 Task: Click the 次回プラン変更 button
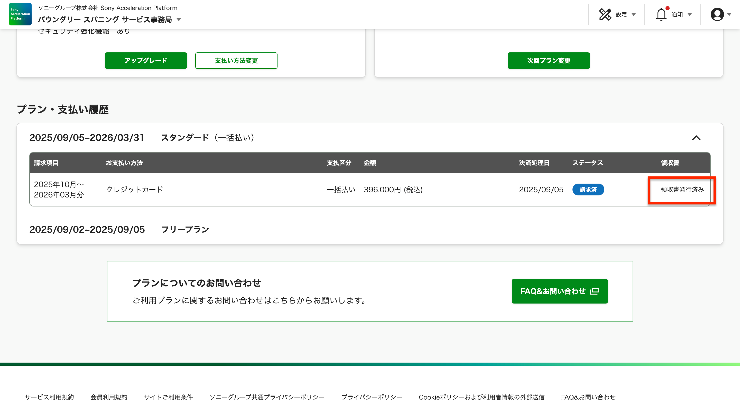click(548, 61)
